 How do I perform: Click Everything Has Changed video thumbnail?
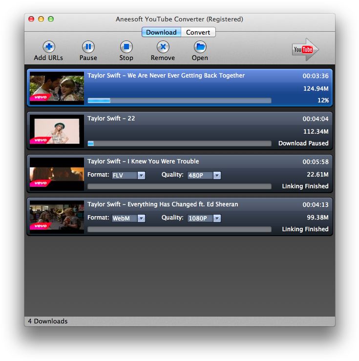(57, 216)
